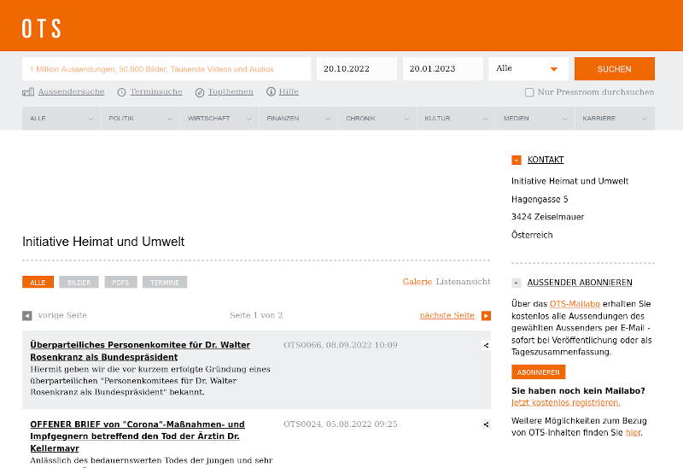
Task: Click the OTS logo in the header
Action: [x=41, y=28]
